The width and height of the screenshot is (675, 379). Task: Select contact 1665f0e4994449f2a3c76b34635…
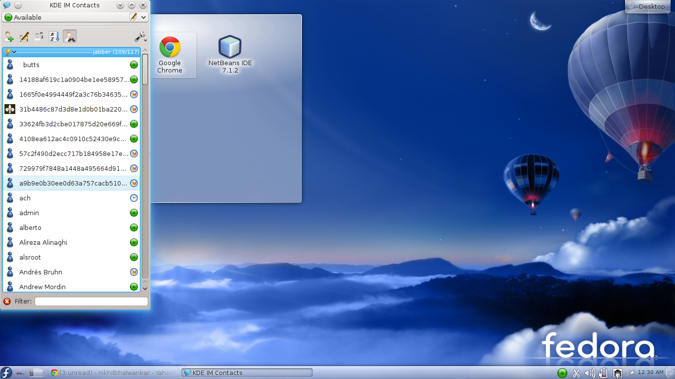coord(72,94)
